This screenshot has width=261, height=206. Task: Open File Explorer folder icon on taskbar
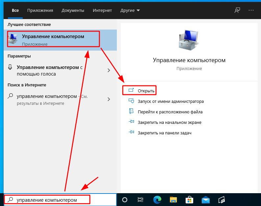(x=173, y=200)
